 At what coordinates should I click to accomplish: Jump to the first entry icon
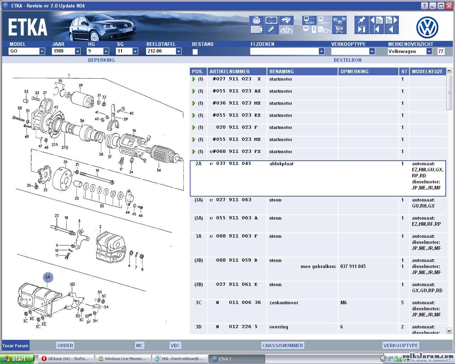376,30
